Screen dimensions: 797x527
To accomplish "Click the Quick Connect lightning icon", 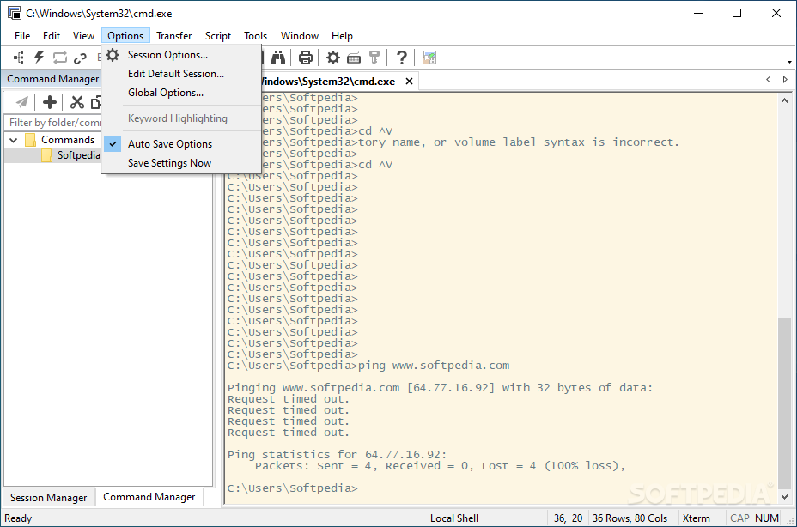I will [x=40, y=58].
